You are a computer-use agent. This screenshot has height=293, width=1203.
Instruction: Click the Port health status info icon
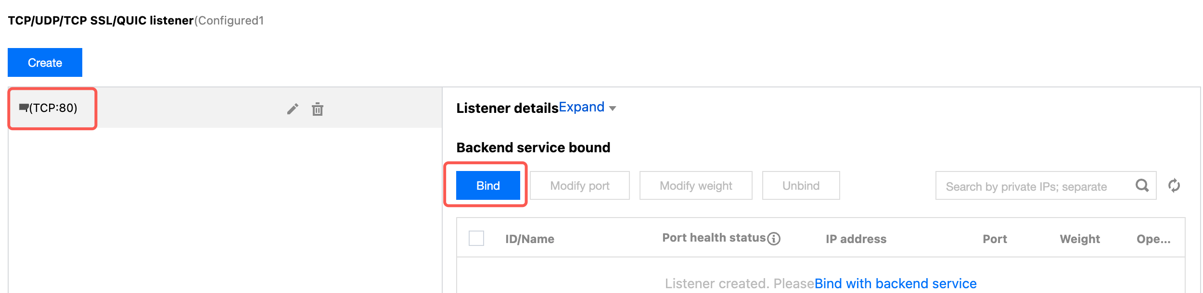coord(774,239)
